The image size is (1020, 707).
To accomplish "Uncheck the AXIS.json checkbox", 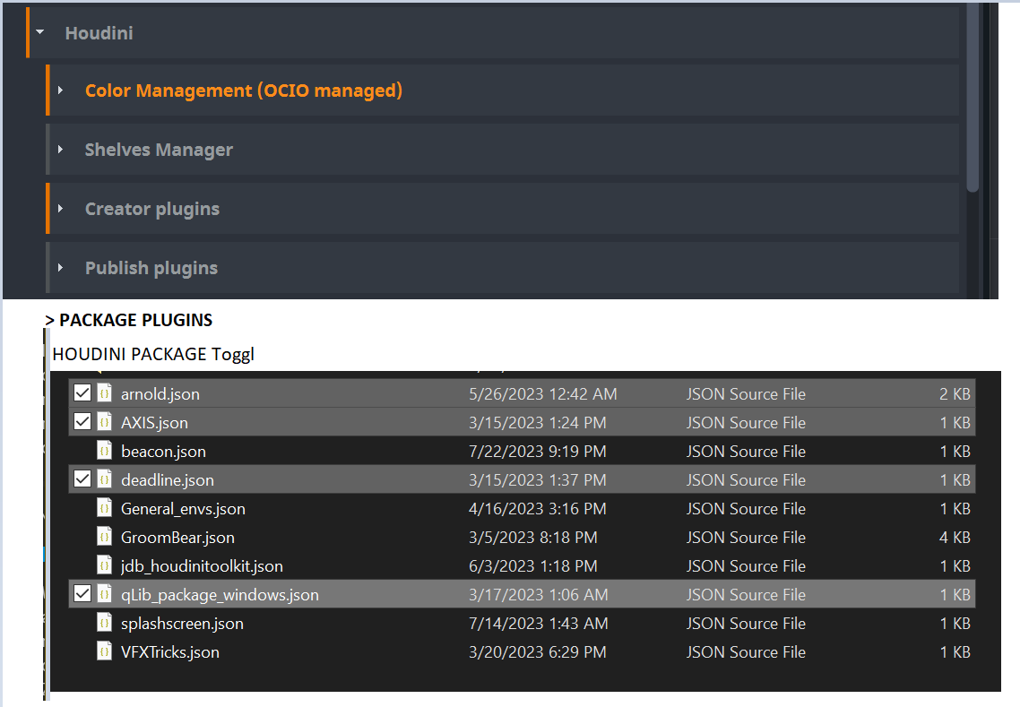I will pos(82,422).
